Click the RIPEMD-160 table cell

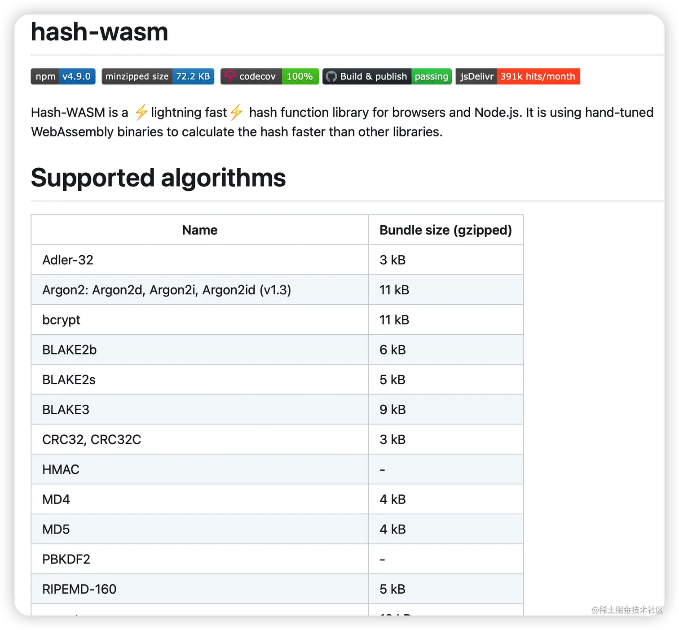[x=200, y=589]
